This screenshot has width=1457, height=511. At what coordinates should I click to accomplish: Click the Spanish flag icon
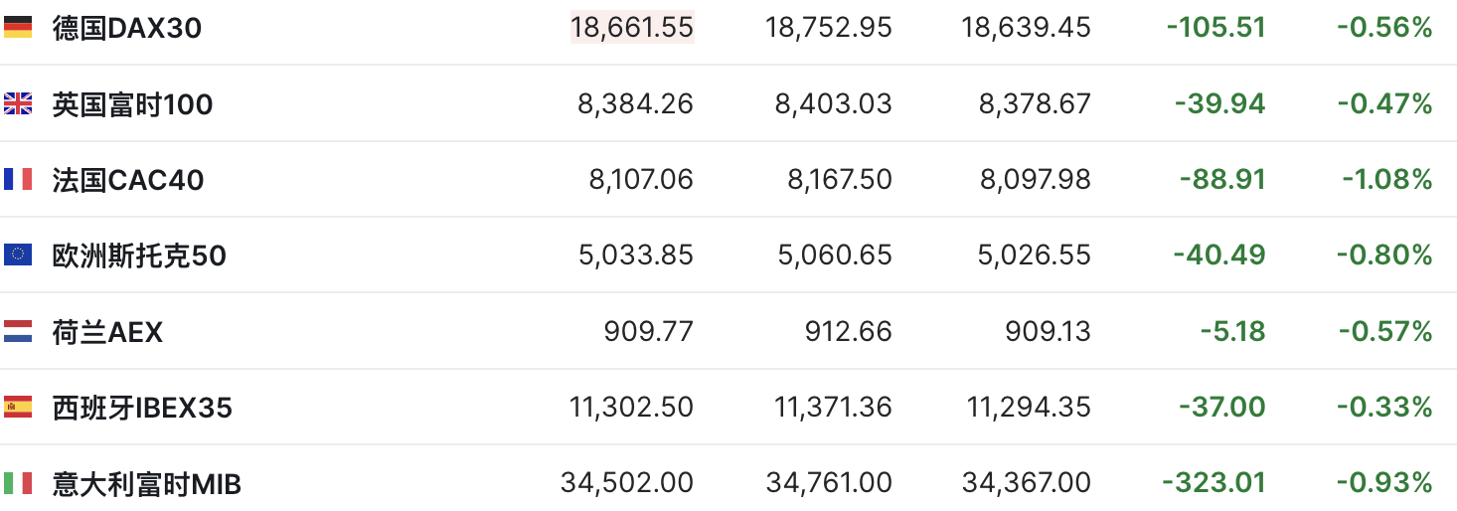(18, 407)
